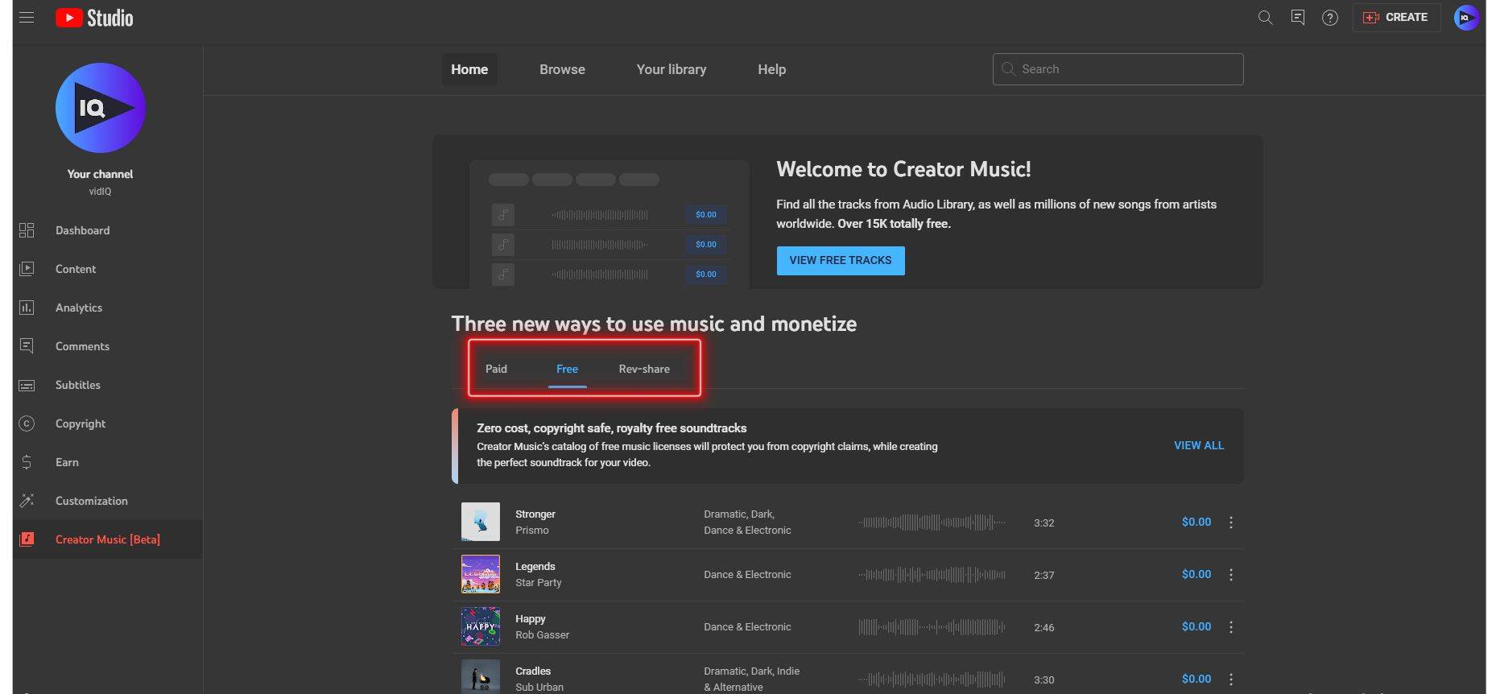
Task: Click the Stronger track waveform
Action: tap(932, 523)
